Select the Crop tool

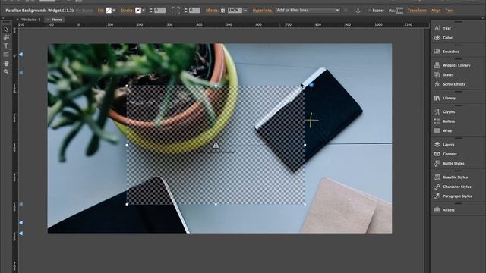(6, 37)
